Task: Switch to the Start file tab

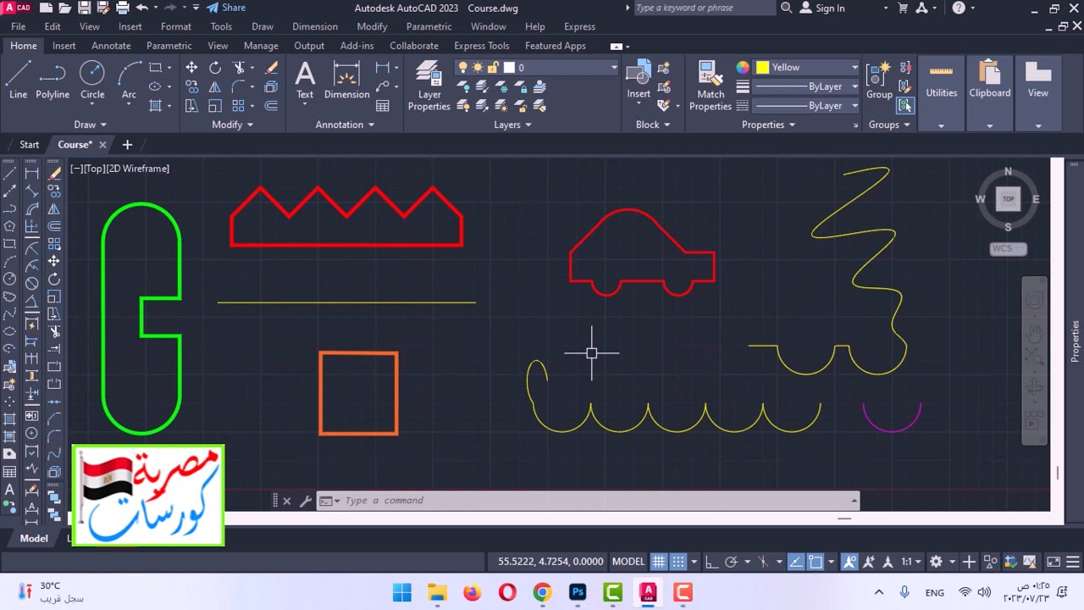Action: click(x=29, y=145)
